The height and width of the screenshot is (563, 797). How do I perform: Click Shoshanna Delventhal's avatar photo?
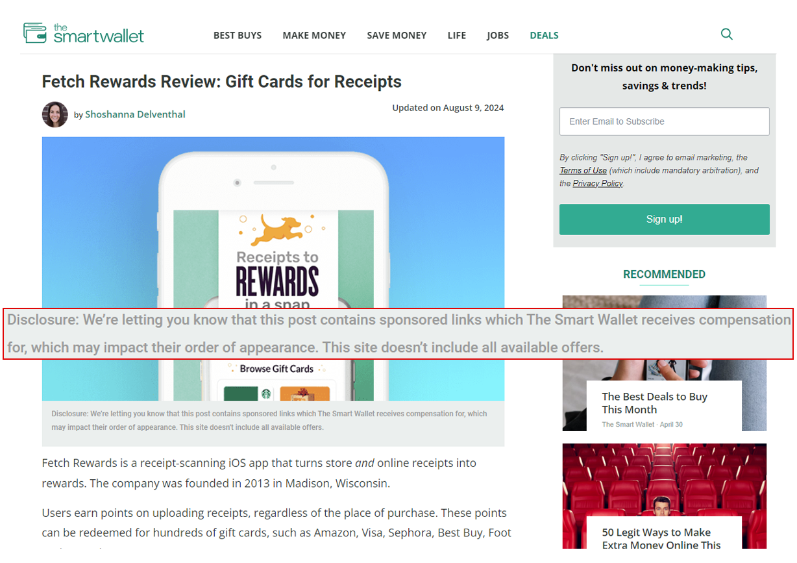pos(55,114)
